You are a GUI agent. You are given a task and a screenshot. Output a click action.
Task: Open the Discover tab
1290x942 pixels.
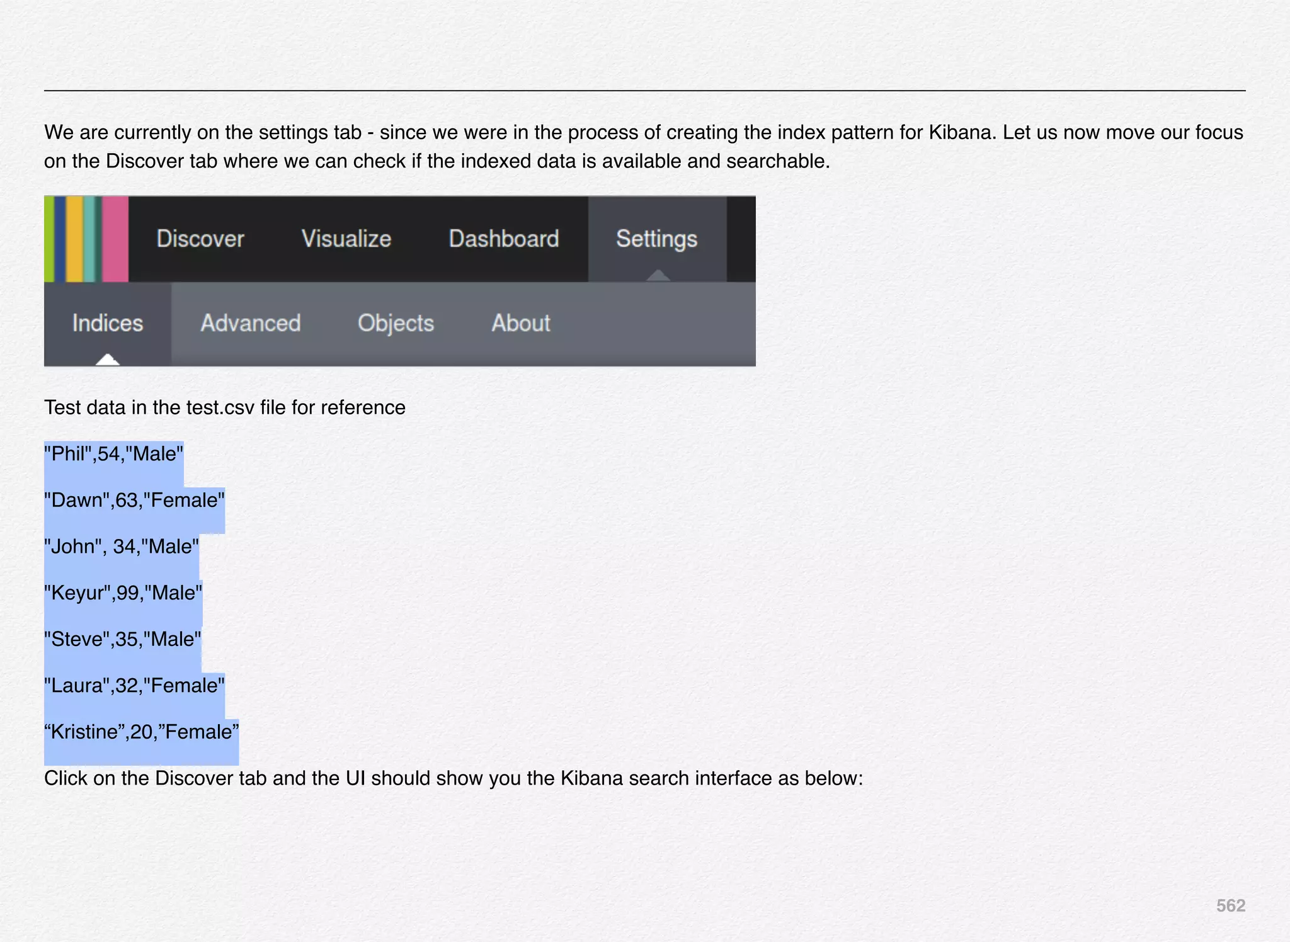(x=200, y=239)
